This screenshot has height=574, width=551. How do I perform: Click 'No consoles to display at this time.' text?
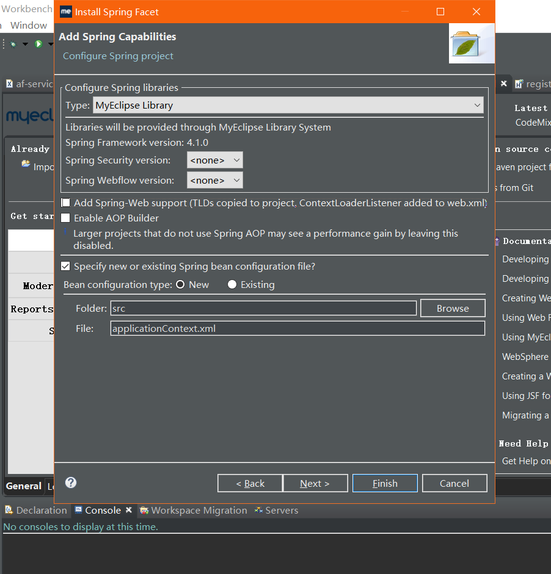pyautogui.click(x=81, y=527)
